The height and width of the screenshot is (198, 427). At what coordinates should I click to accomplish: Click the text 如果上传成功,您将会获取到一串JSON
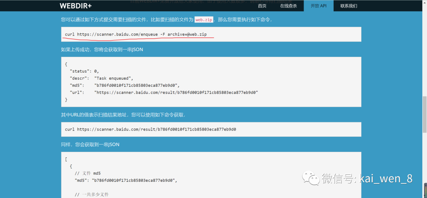(x=102, y=50)
